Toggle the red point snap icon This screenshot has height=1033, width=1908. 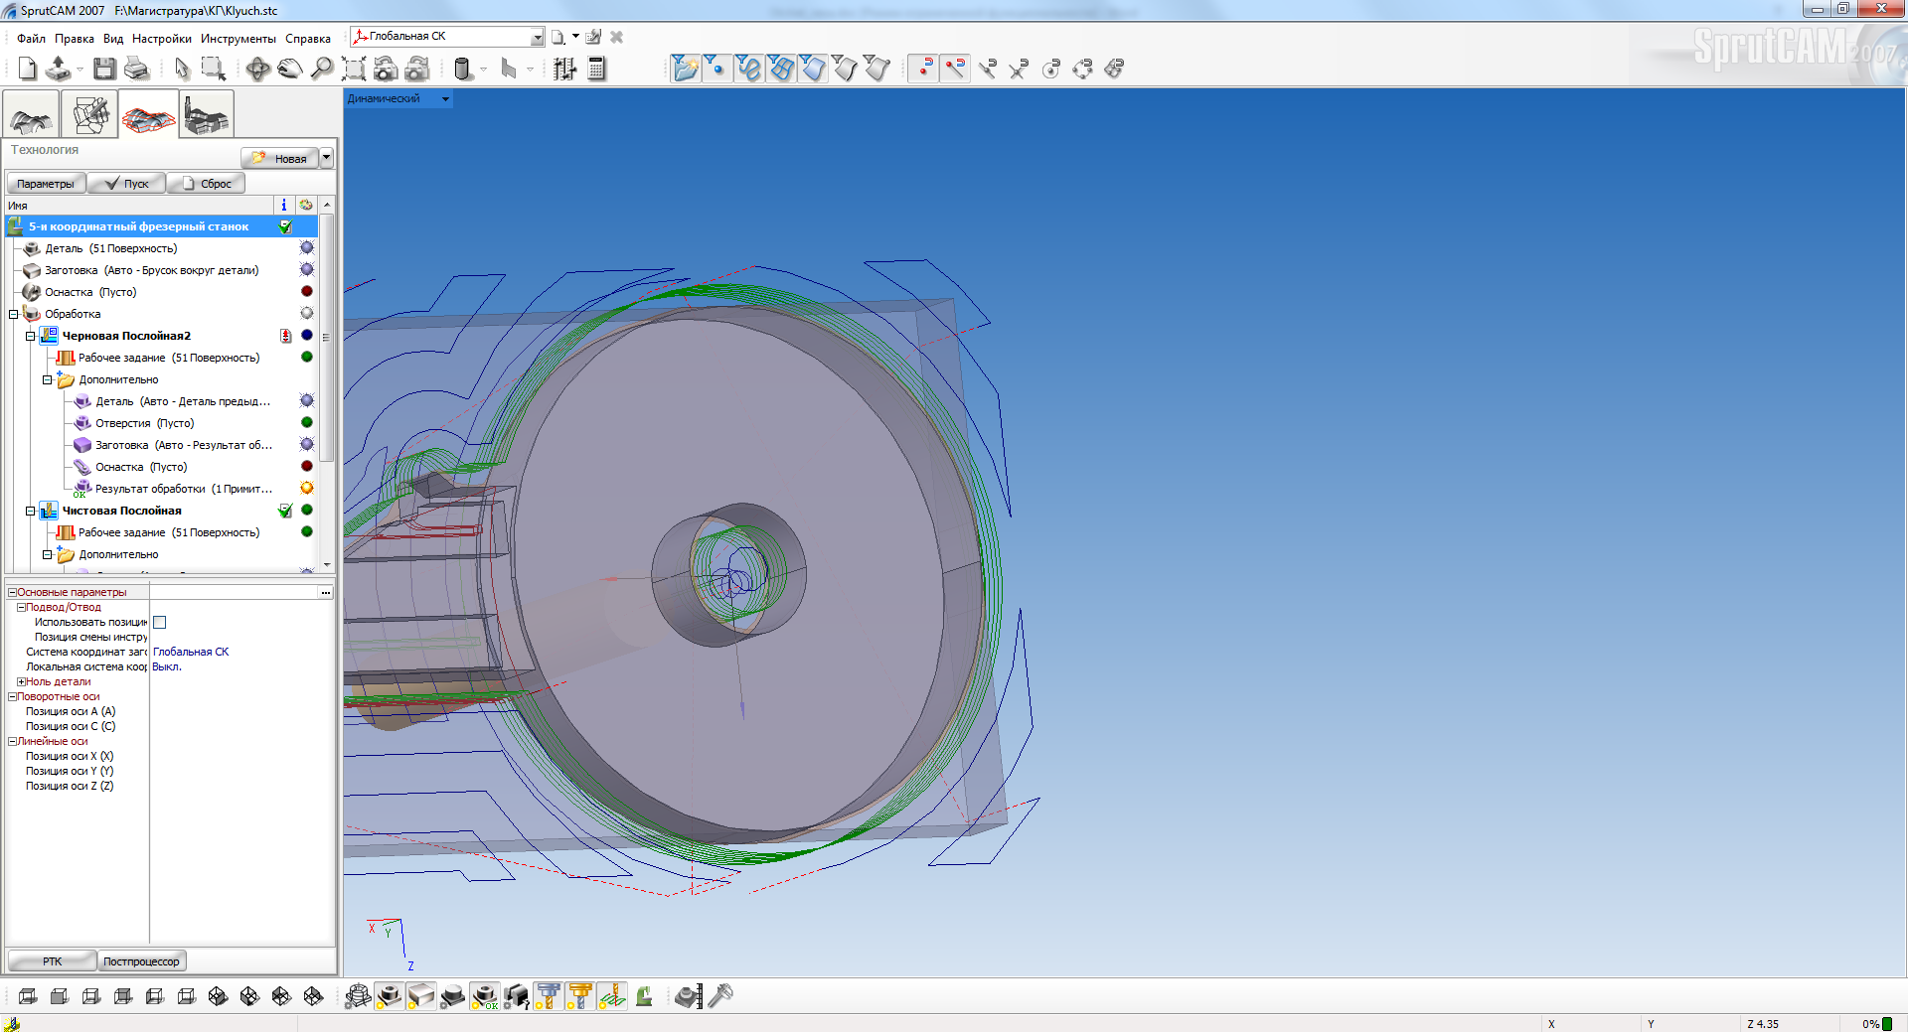coord(924,69)
